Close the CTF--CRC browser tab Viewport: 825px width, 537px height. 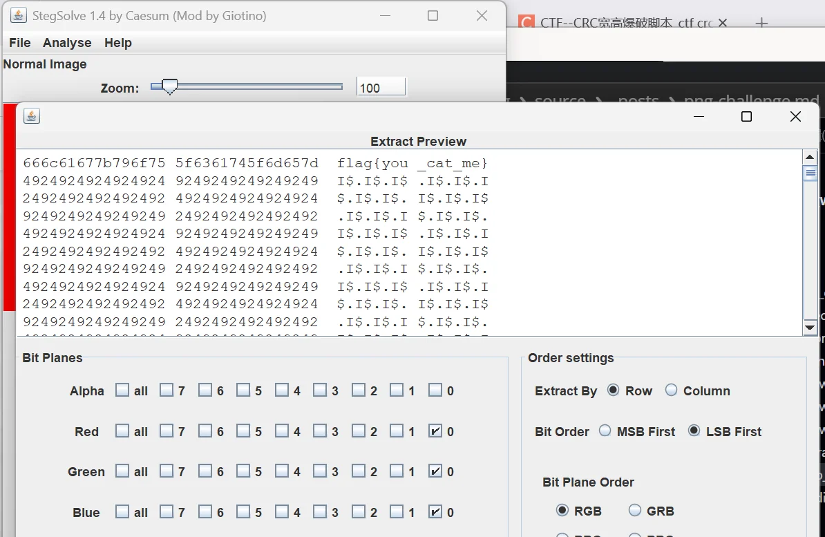[x=723, y=23]
